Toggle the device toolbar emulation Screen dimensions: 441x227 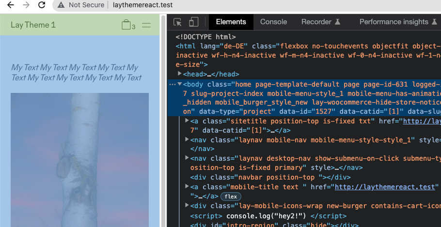point(194,22)
